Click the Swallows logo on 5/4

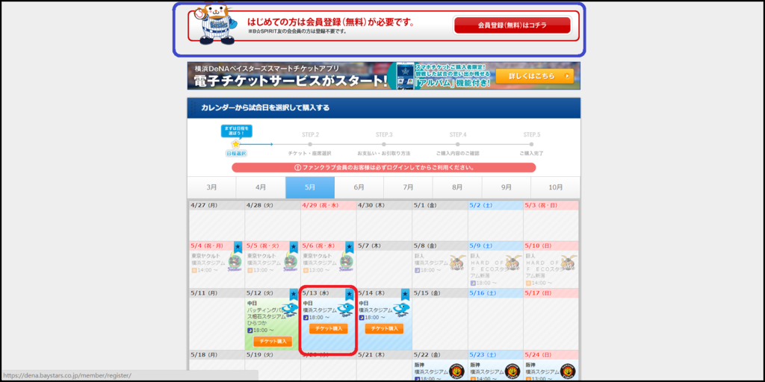tap(236, 263)
